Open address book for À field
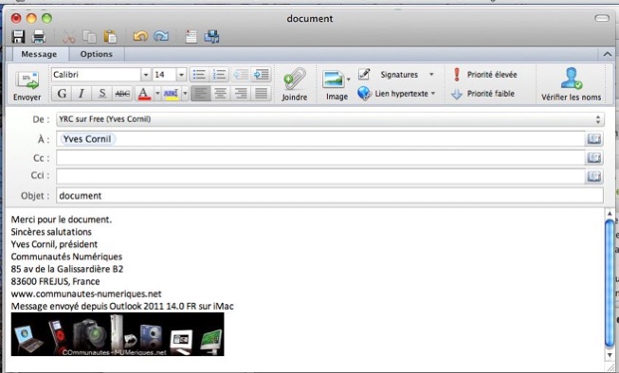 pos(593,139)
